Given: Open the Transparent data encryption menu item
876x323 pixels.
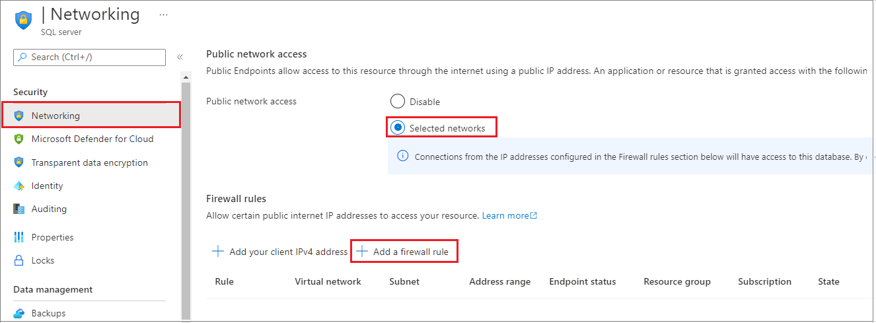Looking at the screenshot, I should 89,162.
